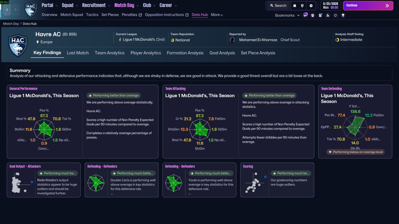Open the 9+ messages inbox icon
This screenshot has height=224, width=399.
pyautogui.click(x=305, y=15)
